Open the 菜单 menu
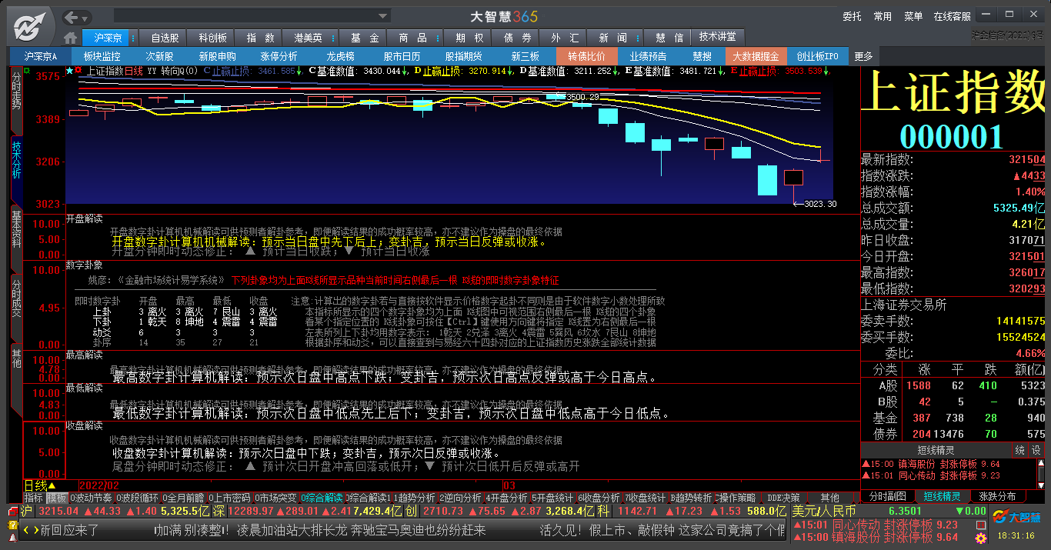Screen dimensions: 1051x550 [x=913, y=16]
